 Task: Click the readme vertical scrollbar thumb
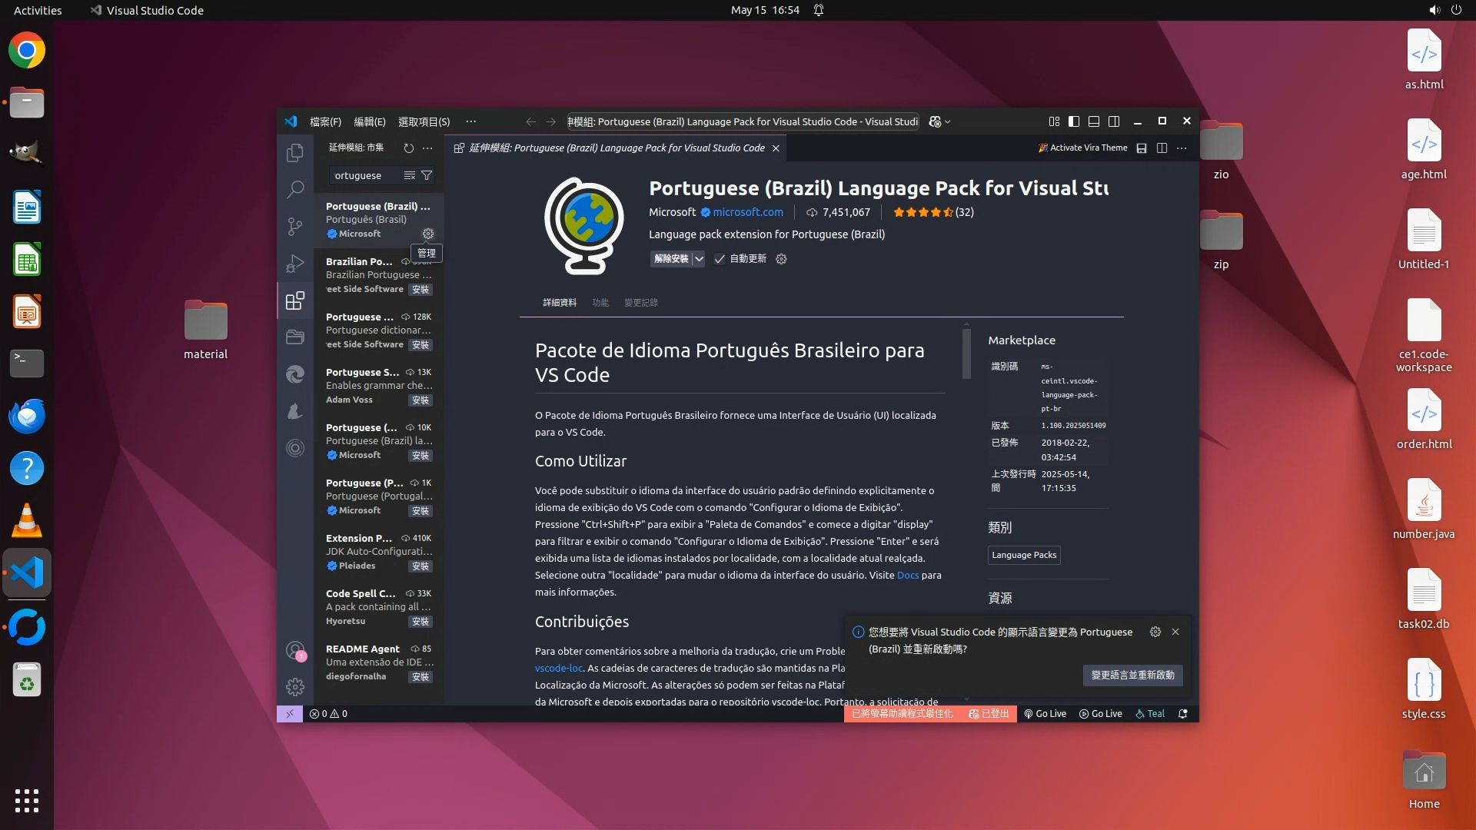click(x=966, y=354)
